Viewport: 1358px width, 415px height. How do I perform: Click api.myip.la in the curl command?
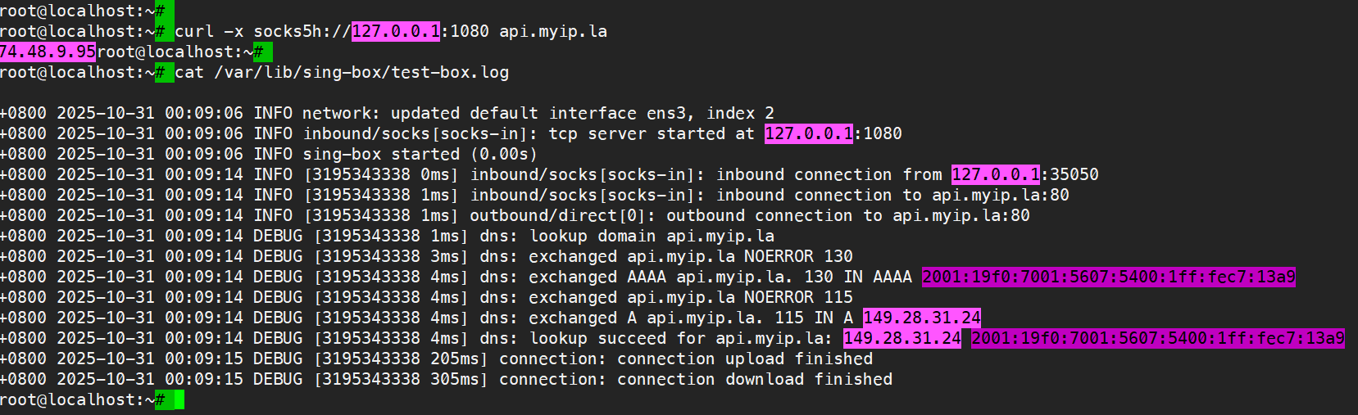tap(553, 31)
